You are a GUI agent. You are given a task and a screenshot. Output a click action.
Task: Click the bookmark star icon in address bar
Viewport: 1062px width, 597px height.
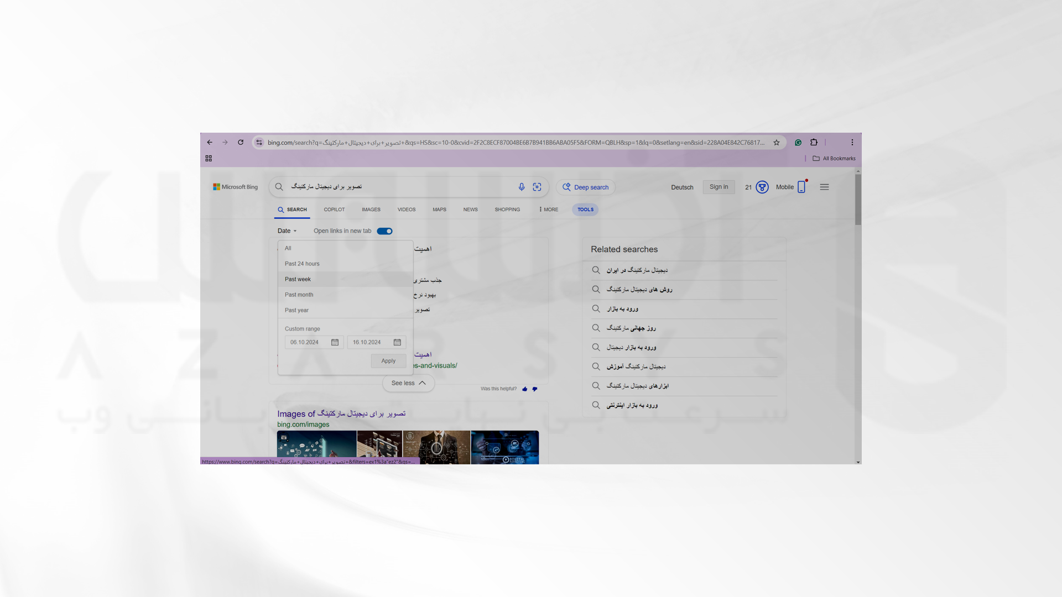pos(776,142)
